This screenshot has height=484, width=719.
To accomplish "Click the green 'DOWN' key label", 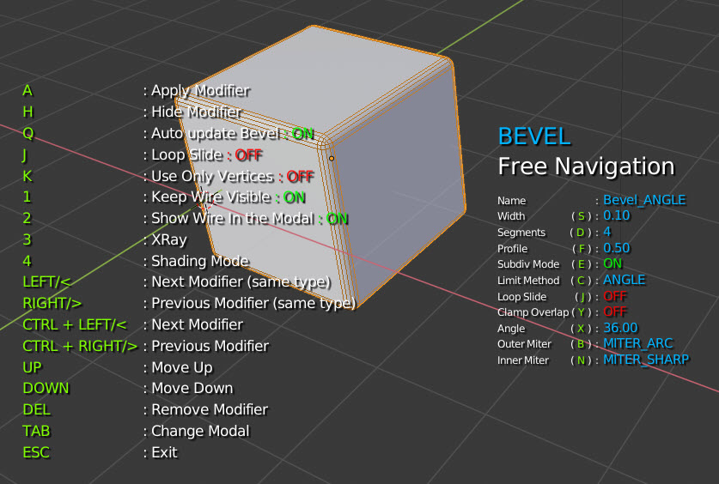I will click(x=46, y=388).
